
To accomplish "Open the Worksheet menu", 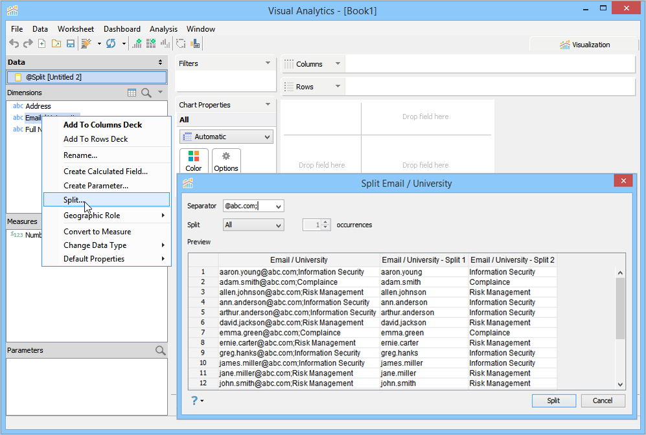I will [76, 29].
